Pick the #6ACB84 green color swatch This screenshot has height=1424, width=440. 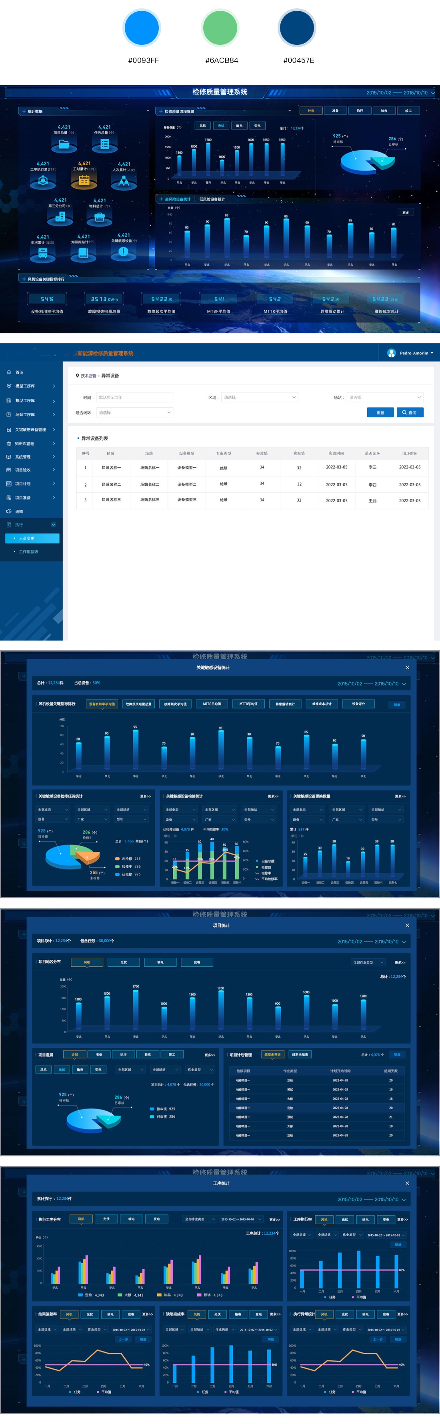(220, 28)
